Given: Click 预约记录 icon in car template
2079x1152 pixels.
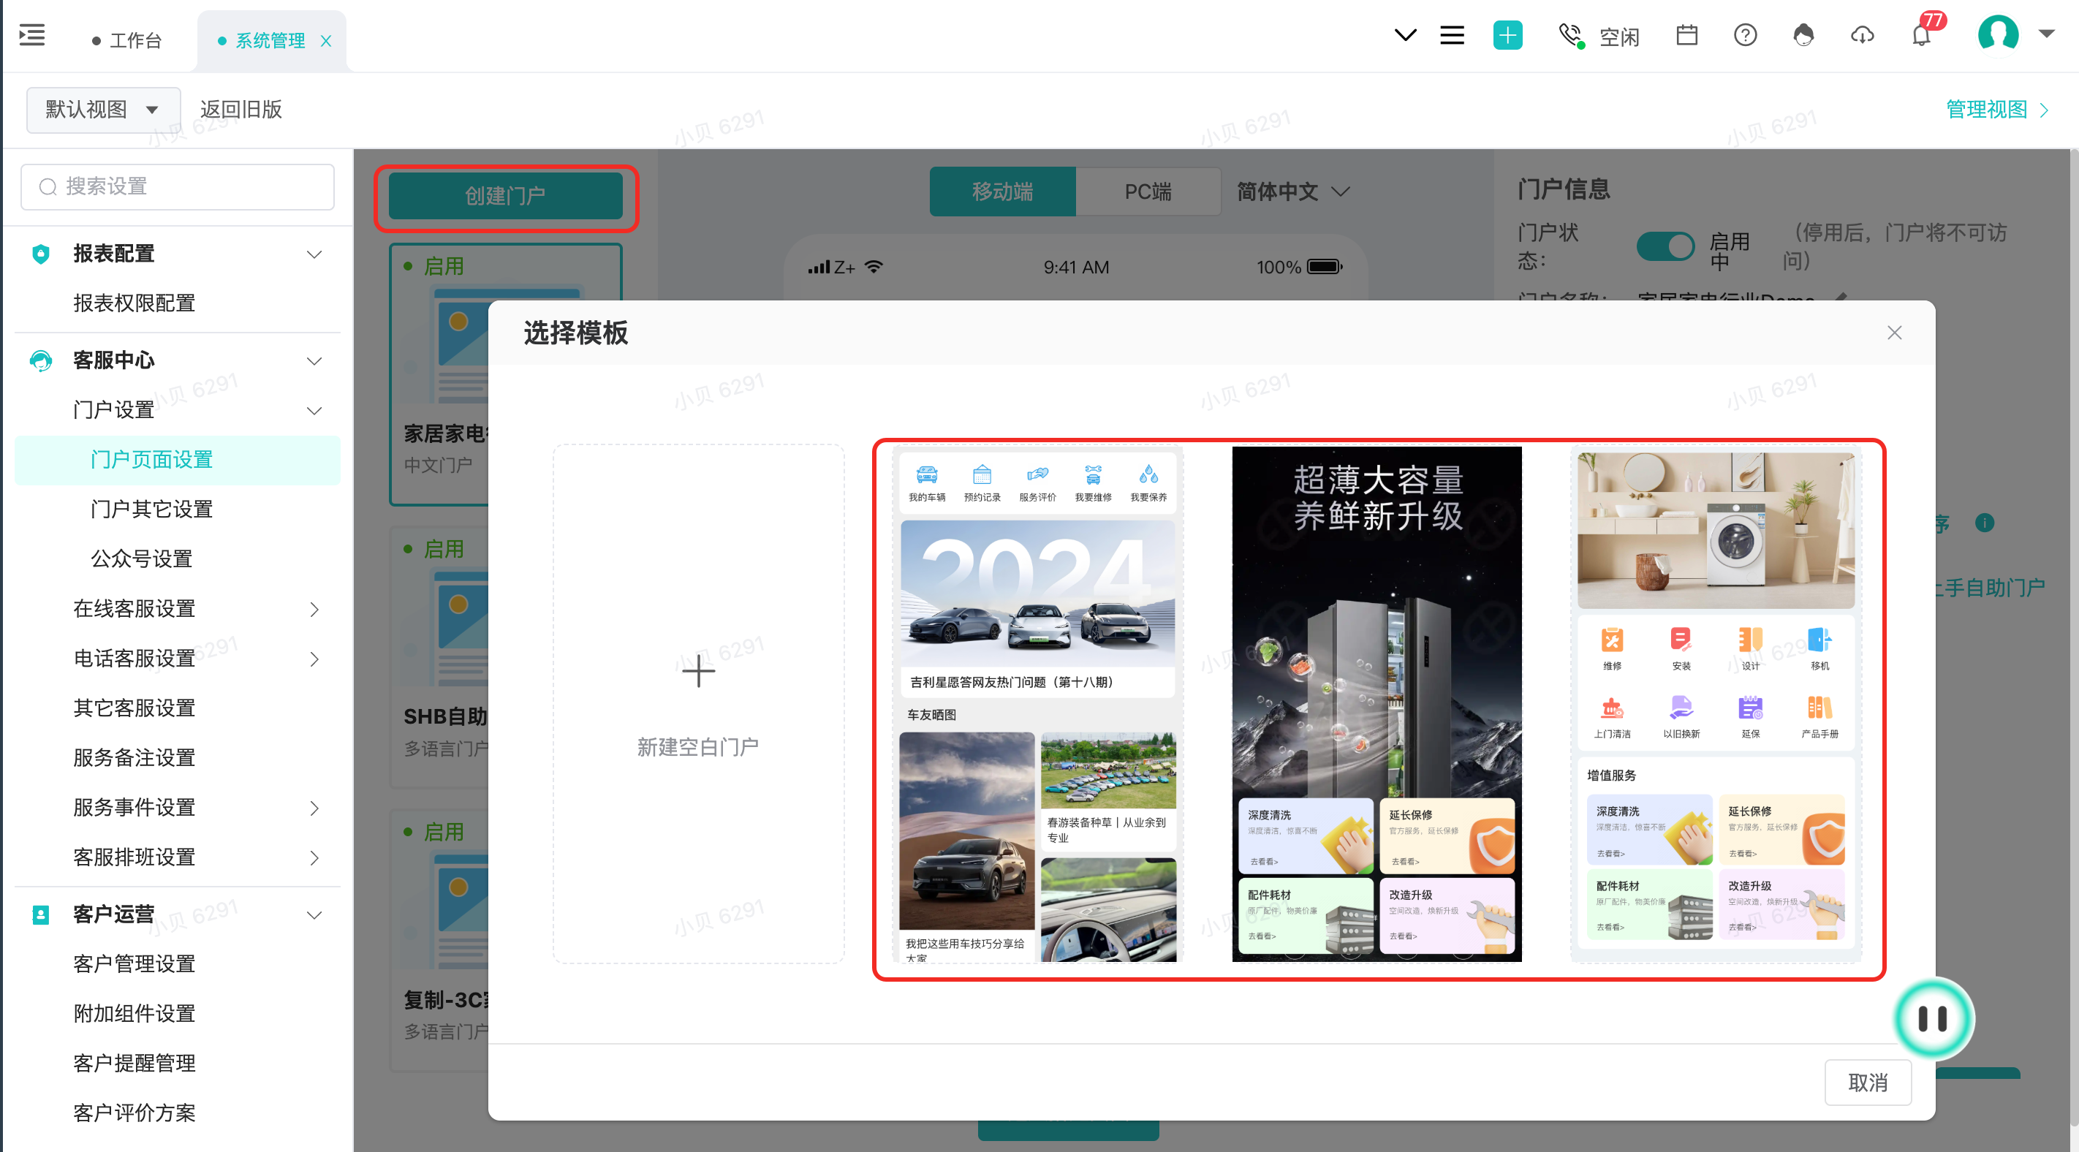Looking at the screenshot, I should tap(982, 474).
